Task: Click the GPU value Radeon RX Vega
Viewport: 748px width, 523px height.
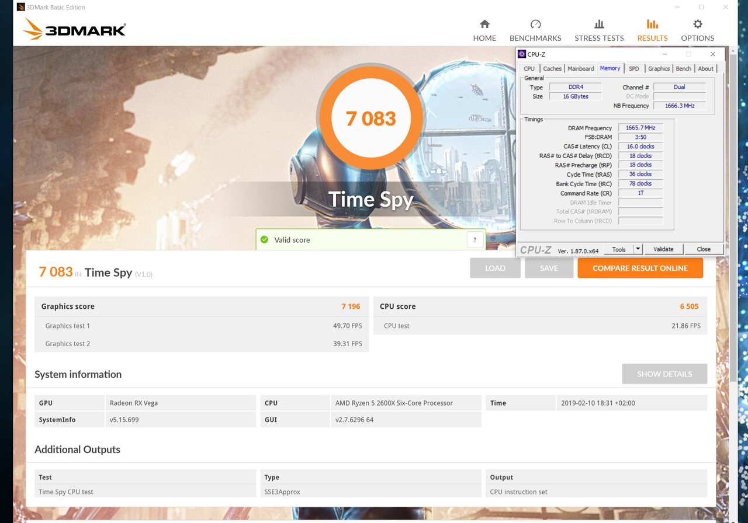Action: pyautogui.click(x=181, y=403)
